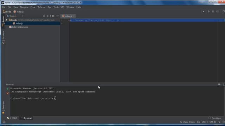This screenshot has width=225, height=126.
Task: Click the Collapse All icon in Project panel
Action: click(48, 16)
